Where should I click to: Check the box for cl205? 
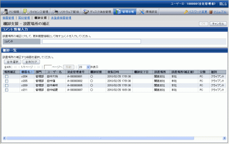[x=7, y=81]
